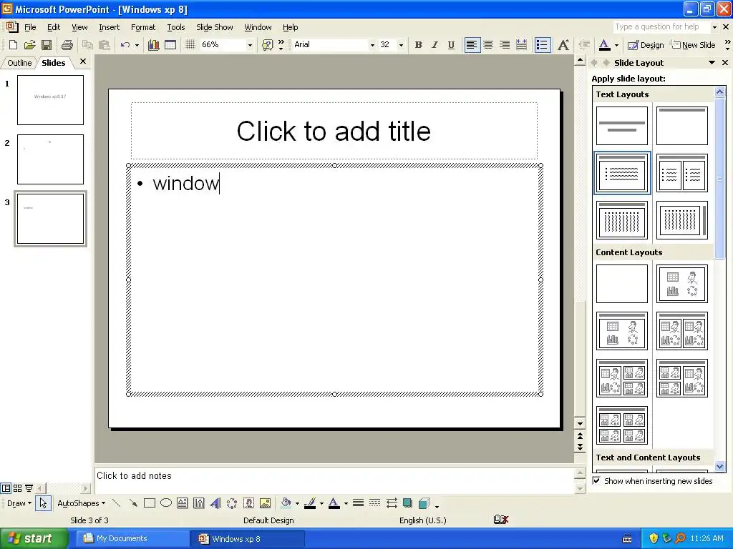Select the Line drawing tool
The height and width of the screenshot is (549, 733).
pos(117,503)
